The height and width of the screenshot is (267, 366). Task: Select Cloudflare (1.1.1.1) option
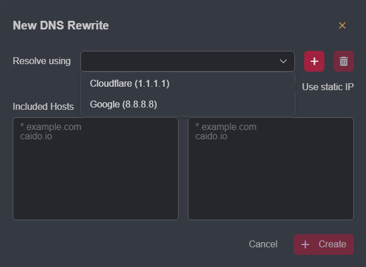click(188, 84)
